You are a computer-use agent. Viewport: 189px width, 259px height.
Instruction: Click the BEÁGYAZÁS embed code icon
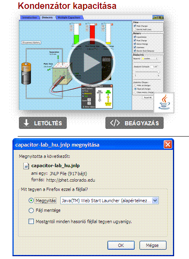pyautogui.click(x=115, y=123)
